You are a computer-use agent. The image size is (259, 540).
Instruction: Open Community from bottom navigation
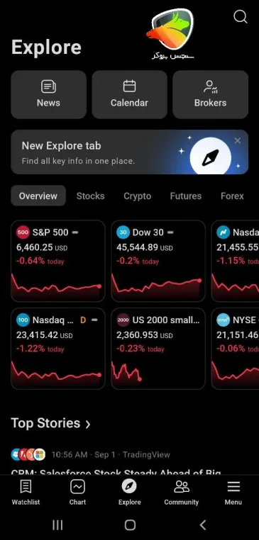pyautogui.click(x=182, y=493)
